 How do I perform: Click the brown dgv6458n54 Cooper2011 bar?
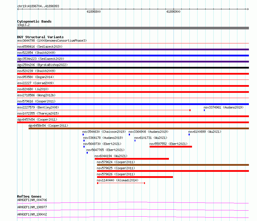pyautogui.click(x=139, y=128)
